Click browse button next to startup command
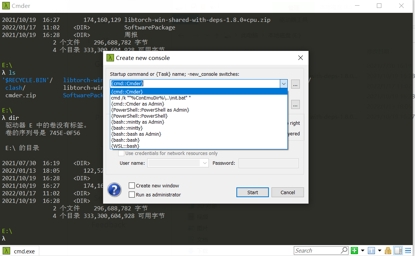 (295, 84)
